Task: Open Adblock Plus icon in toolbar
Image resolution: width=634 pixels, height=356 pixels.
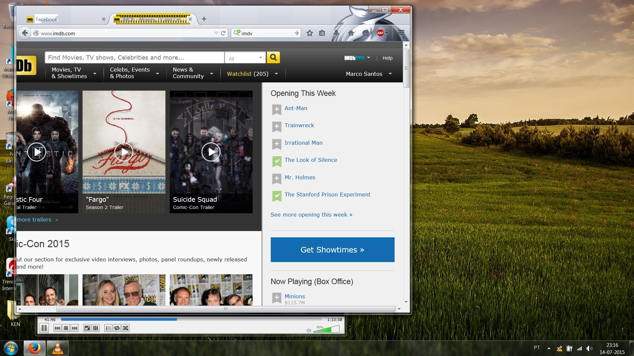Action: click(x=380, y=33)
